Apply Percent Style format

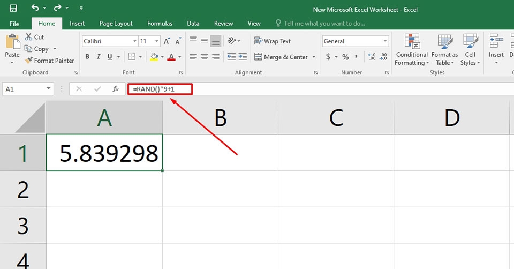pos(345,57)
